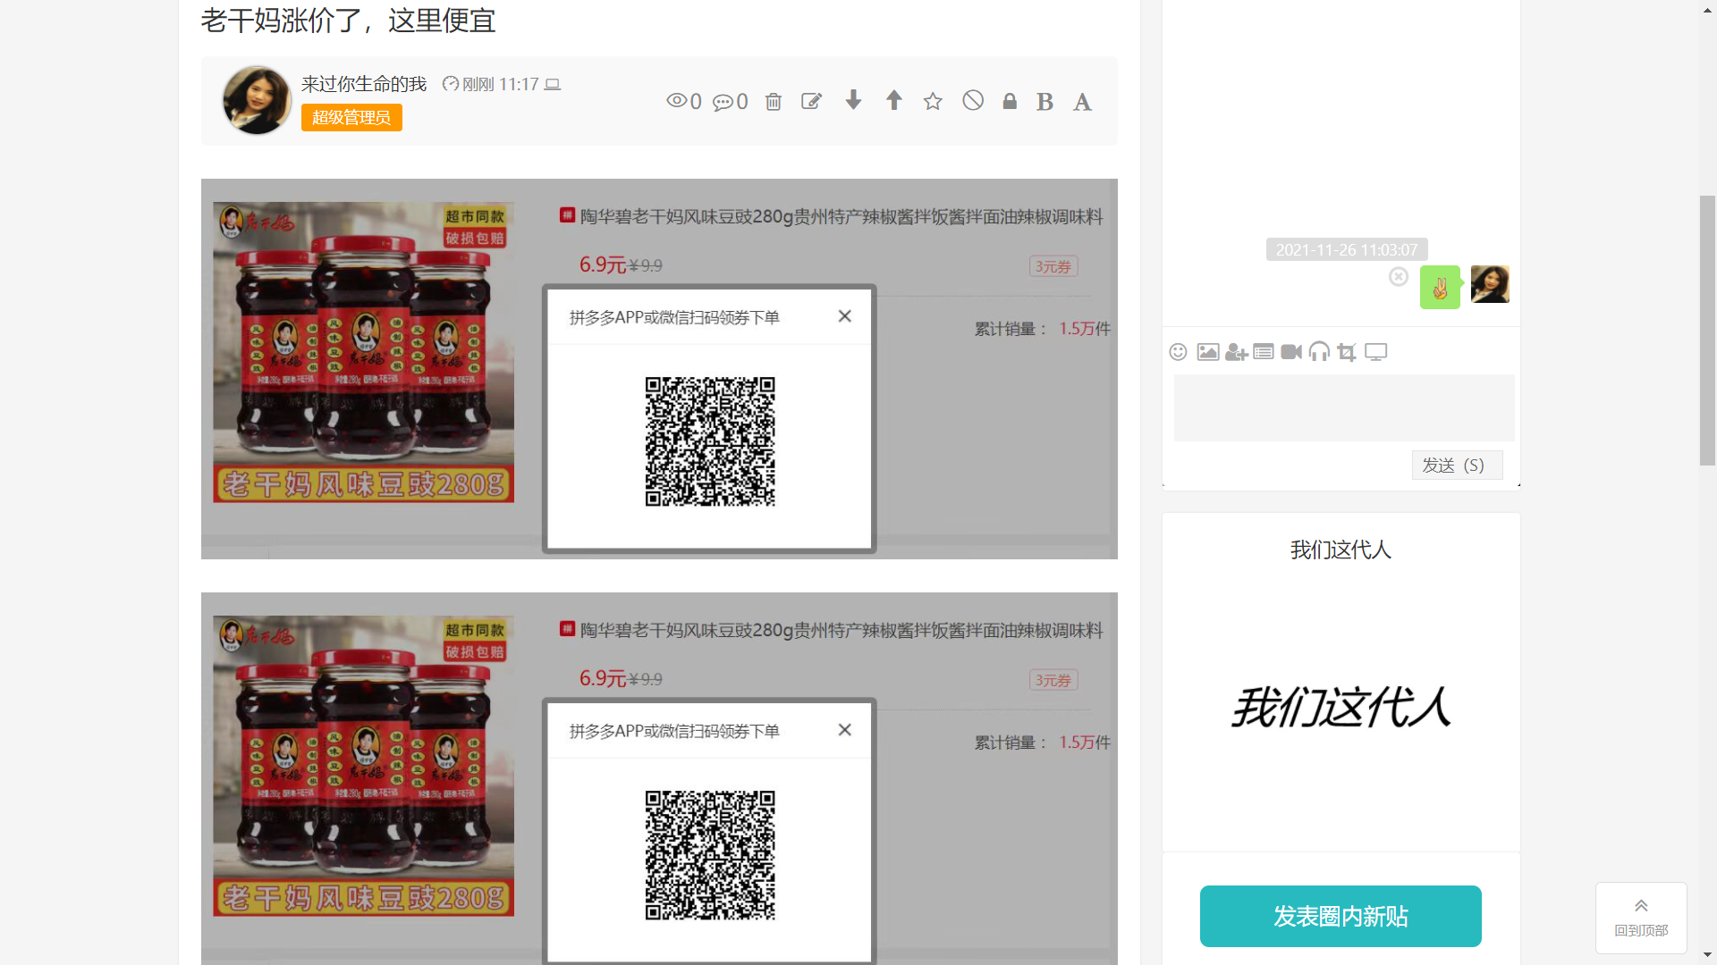Close the first QR code popup
Screen dimensions: 1717x965
(844, 316)
